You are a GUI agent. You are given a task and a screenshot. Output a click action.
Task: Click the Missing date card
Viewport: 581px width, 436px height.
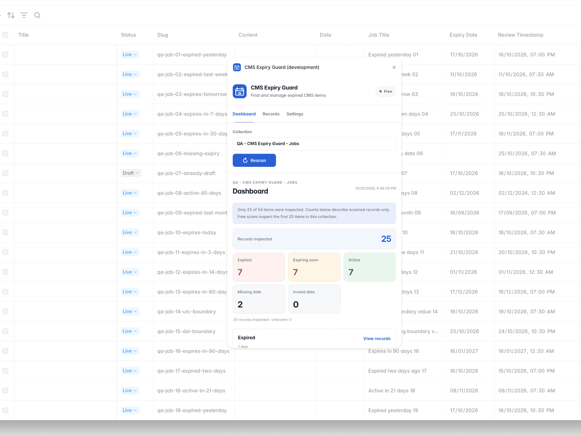pos(259,299)
